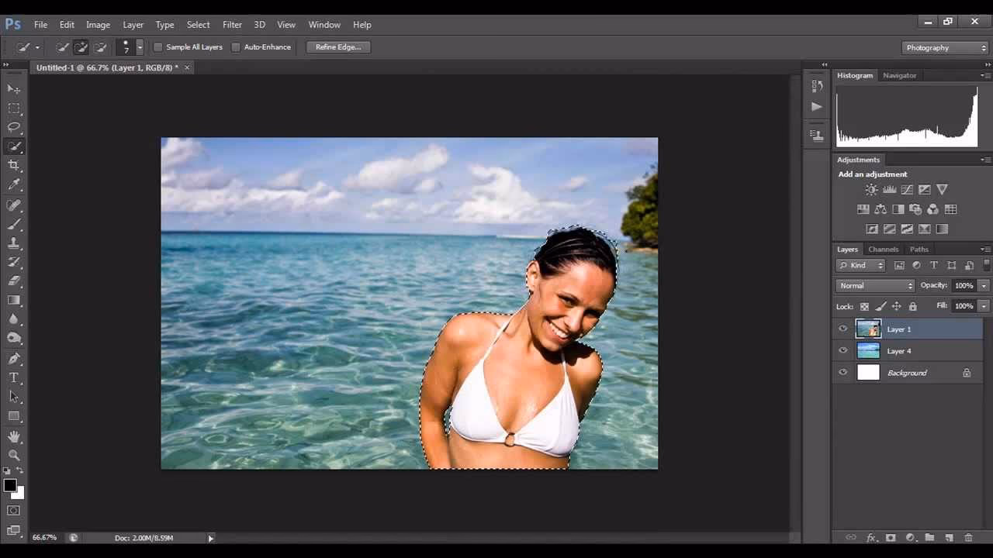Select the Lasso tool
Screen dimensions: 993x558
tap(14, 127)
